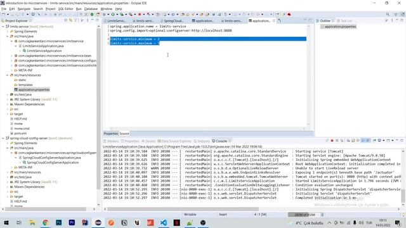Open Task View on taskbar

pos(19,222)
